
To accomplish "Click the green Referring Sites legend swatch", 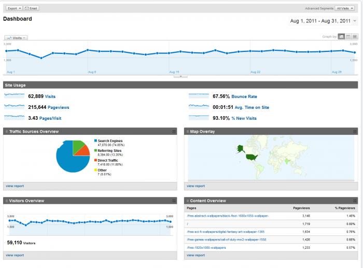I will (95, 150).
